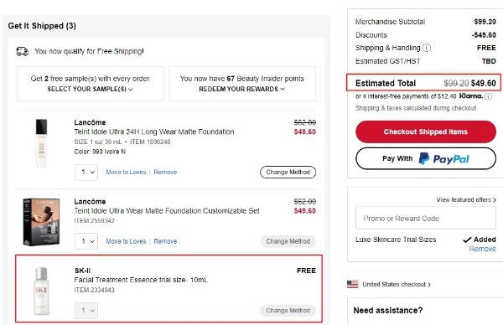Open quantity dropdown for Teint Idole Foundation

[x=86, y=173]
